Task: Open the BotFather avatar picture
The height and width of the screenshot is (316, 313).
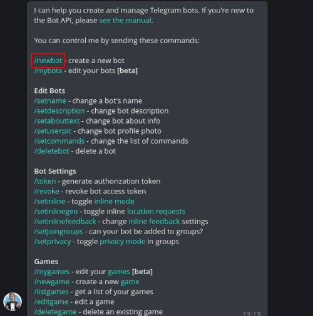Action: point(13,302)
